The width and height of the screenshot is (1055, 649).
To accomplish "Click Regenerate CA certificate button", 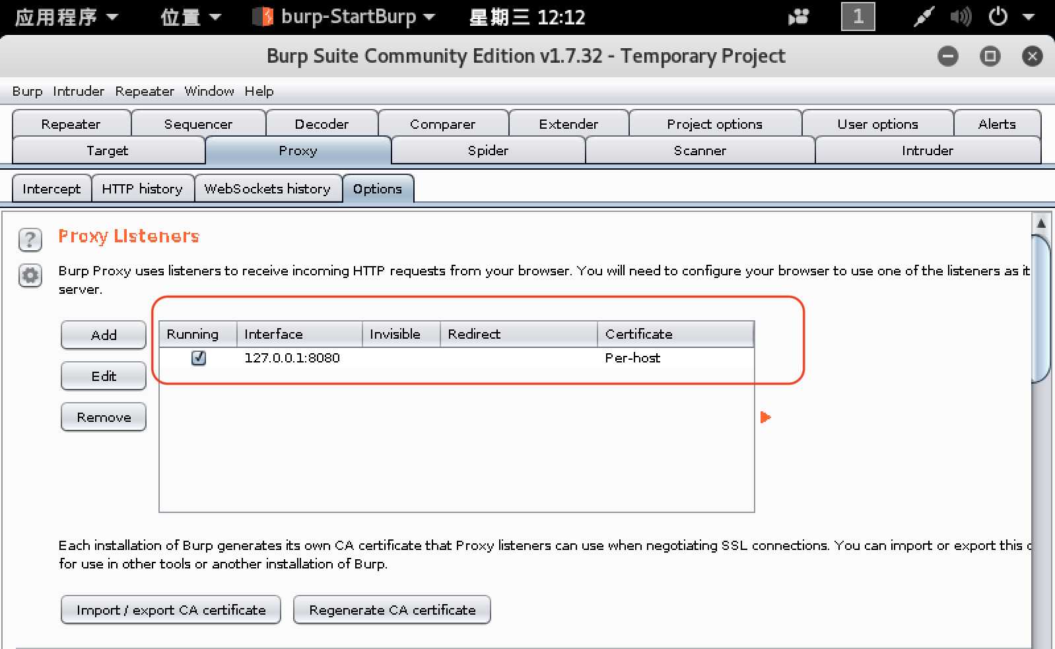I will [x=392, y=610].
